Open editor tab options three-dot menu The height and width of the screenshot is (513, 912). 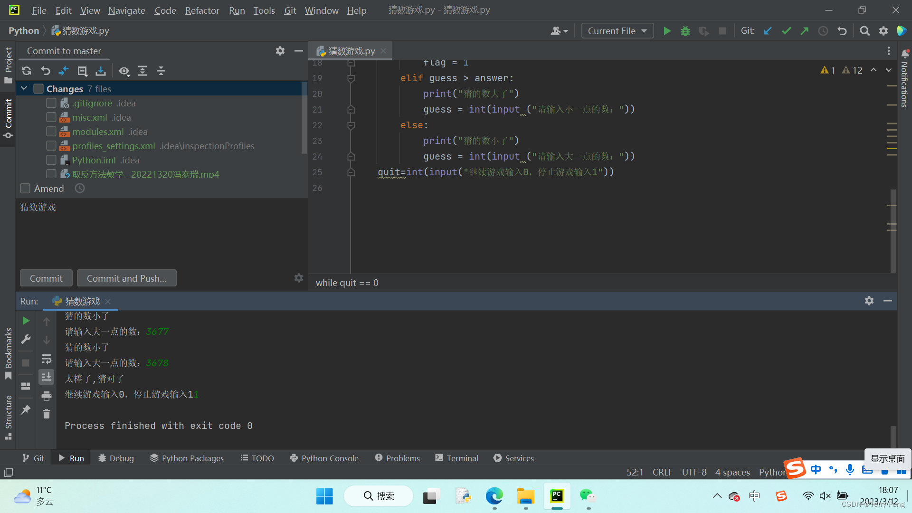pyautogui.click(x=889, y=51)
